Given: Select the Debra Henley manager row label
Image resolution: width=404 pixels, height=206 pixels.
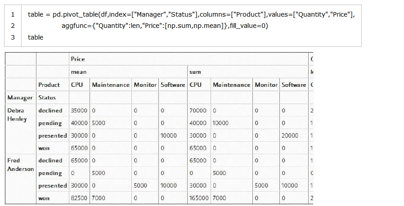Looking at the screenshot, I should (x=17, y=115).
